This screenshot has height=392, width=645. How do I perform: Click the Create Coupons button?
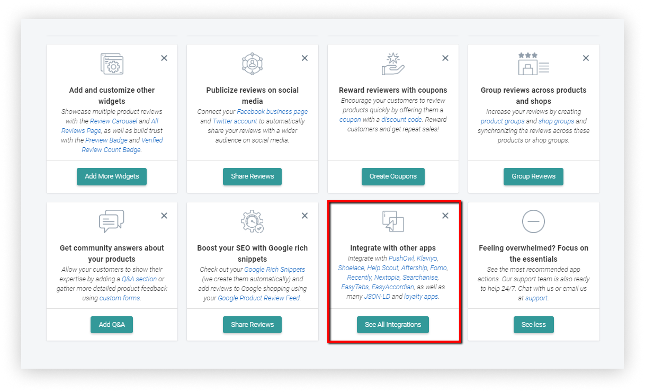[393, 176]
